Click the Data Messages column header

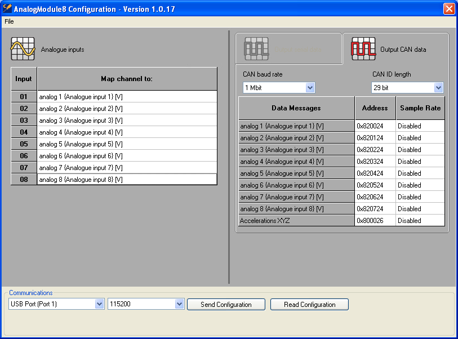point(296,108)
